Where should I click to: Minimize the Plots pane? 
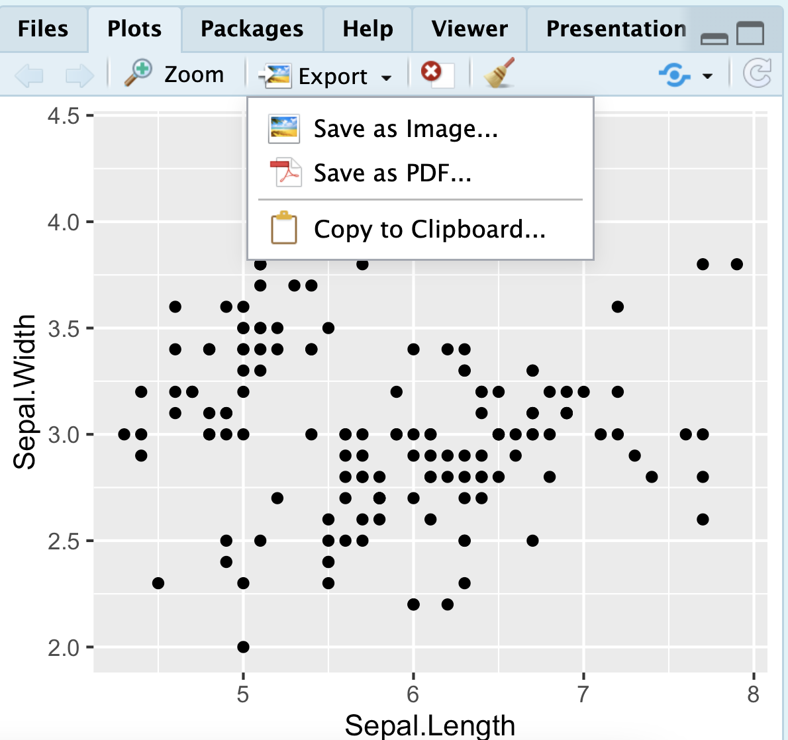[x=714, y=38]
